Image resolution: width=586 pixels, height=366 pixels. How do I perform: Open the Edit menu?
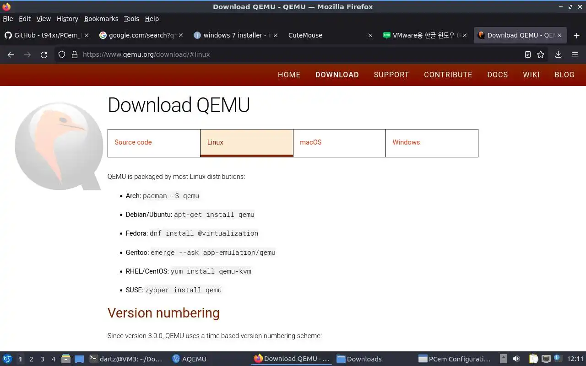(x=25, y=19)
